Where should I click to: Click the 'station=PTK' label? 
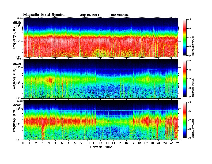click(120, 15)
